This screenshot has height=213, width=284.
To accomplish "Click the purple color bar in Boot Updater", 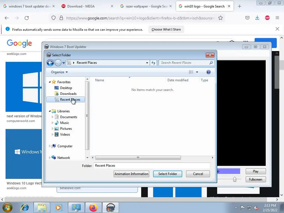I will tap(229, 171).
